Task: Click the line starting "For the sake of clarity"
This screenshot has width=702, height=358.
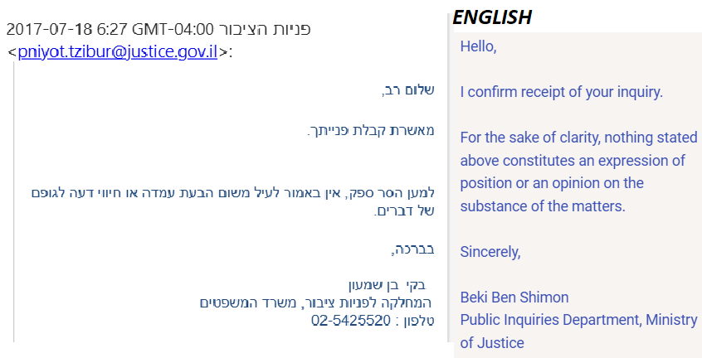Action: point(578,138)
